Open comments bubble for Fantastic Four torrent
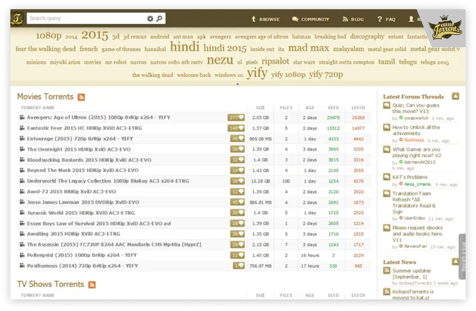This screenshot has width=476, height=311. pyautogui.click(x=236, y=128)
